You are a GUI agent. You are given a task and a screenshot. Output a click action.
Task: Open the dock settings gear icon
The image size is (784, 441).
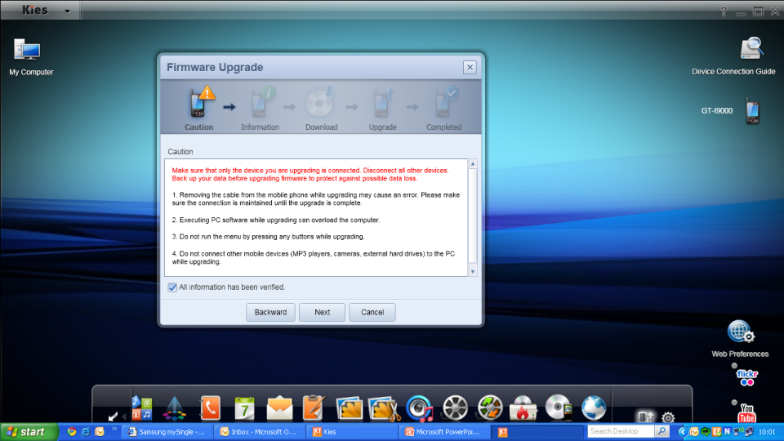[x=668, y=417]
